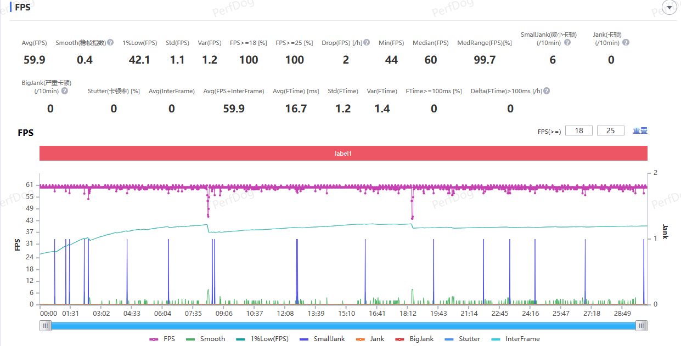
Task: Grab the right handle of time range slider
Action: (x=641, y=326)
